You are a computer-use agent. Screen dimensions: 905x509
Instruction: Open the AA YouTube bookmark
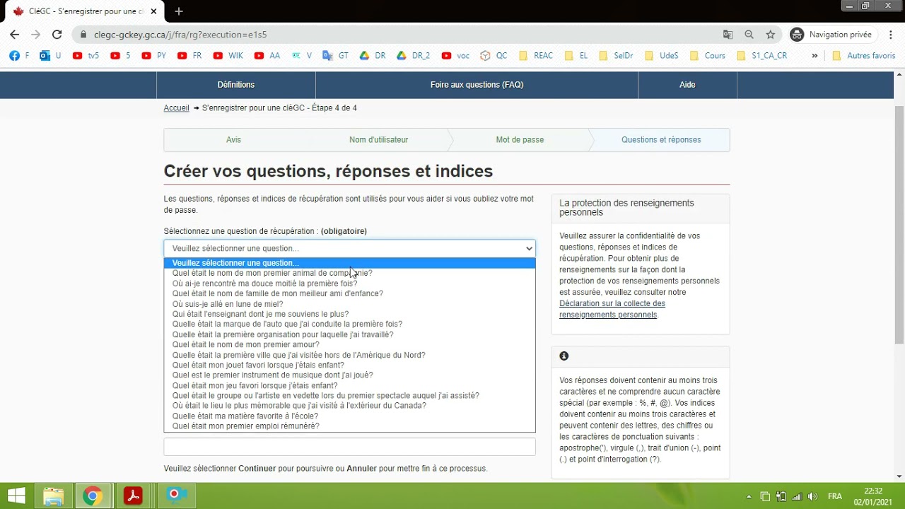[267, 56]
